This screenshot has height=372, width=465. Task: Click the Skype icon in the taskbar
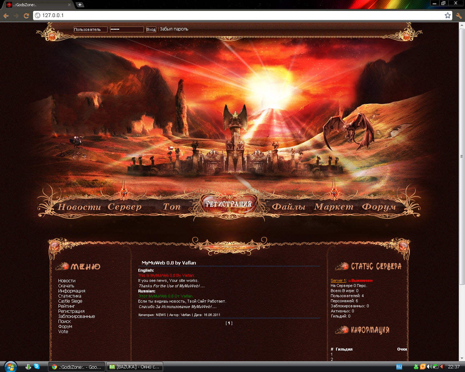point(37,367)
